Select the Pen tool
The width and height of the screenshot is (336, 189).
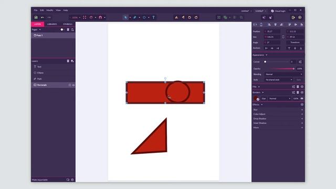point(135,17)
